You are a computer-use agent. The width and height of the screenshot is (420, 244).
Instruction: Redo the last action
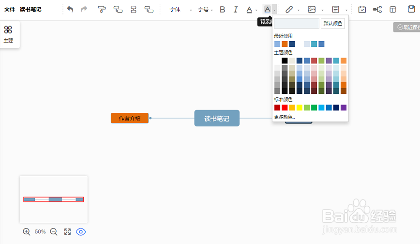pos(84,9)
